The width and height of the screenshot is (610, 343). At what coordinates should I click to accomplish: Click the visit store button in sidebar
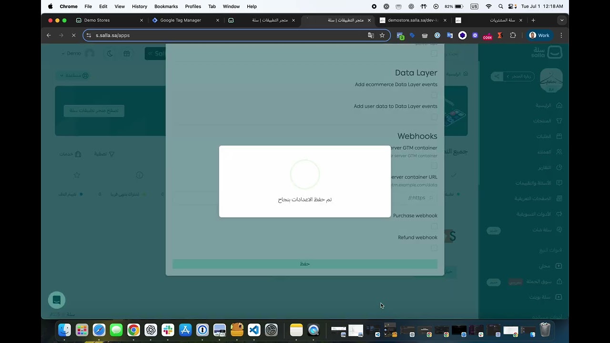(518, 76)
